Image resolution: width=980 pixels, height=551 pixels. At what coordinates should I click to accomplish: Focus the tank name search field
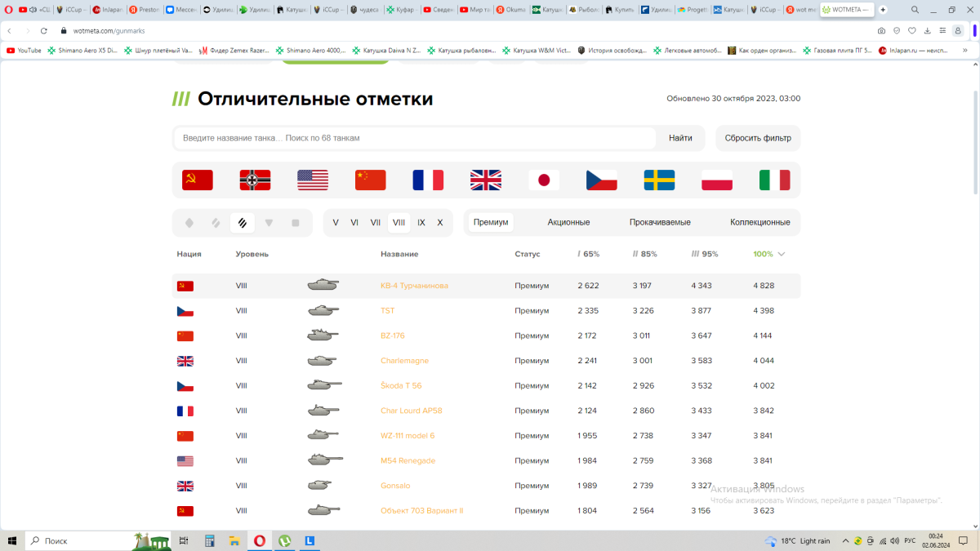(415, 138)
